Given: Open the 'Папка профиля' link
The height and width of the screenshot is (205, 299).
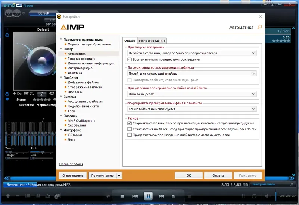Looking at the screenshot, I should coord(71,164).
